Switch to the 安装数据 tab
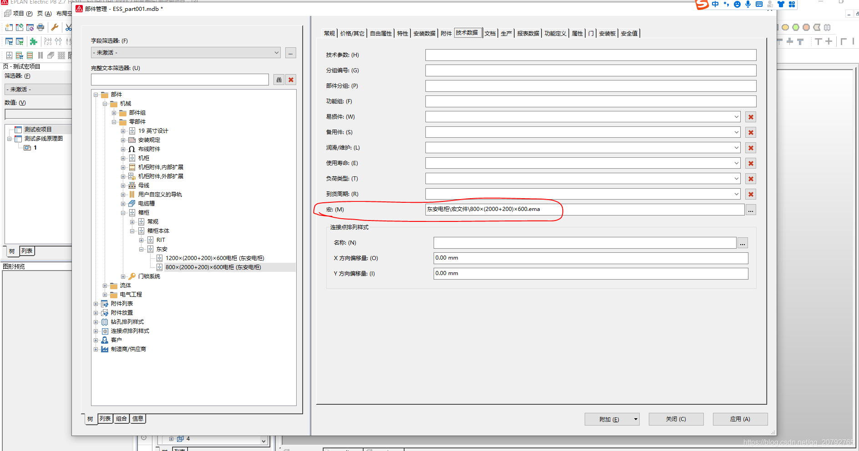859x451 pixels. [424, 33]
